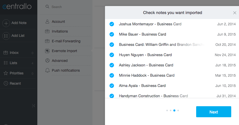Deselect the Handyman Construction note checkbox
The width and height of the screenshot is (239, 125).
(x=112, y=96)
